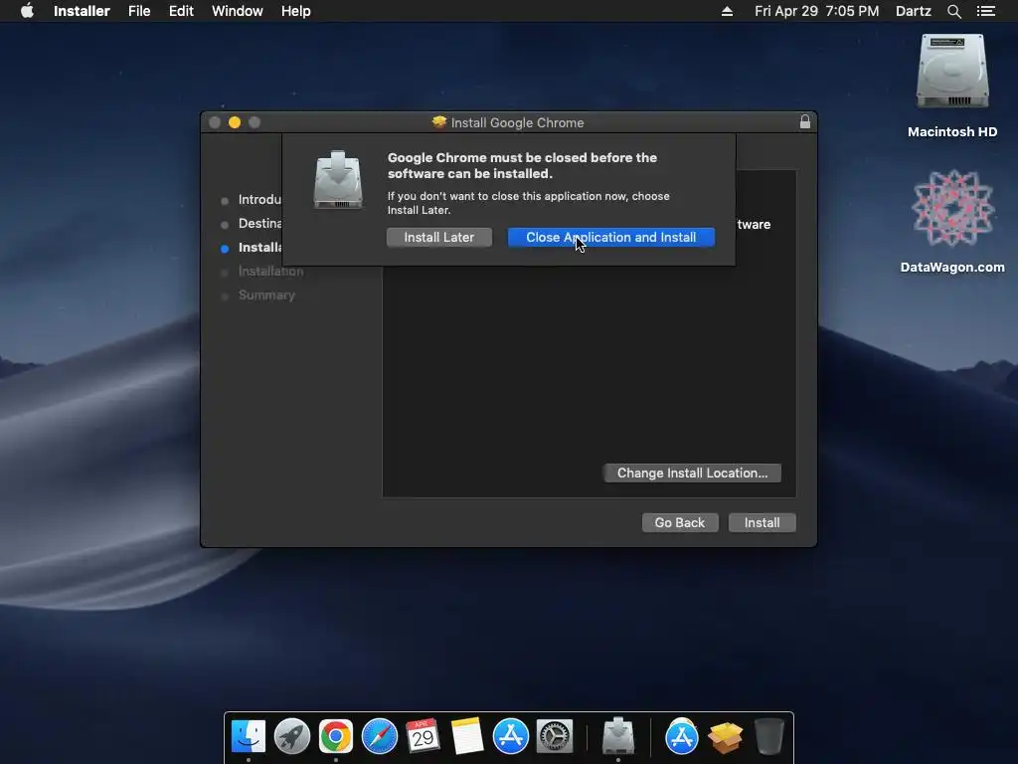Click Close Application and Install
Screen dimensions: 1018x764
(x=611, y=237)
